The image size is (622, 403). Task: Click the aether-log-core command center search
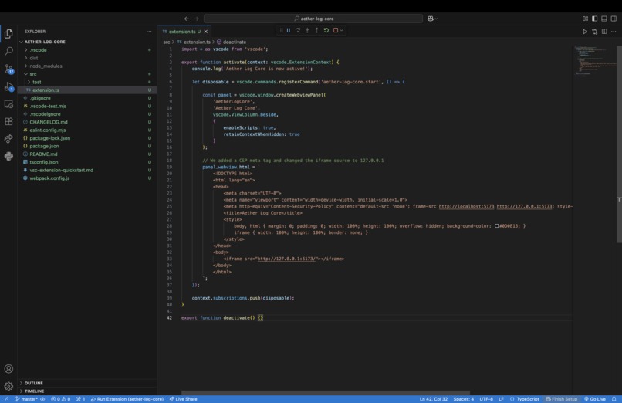[313, 19]
